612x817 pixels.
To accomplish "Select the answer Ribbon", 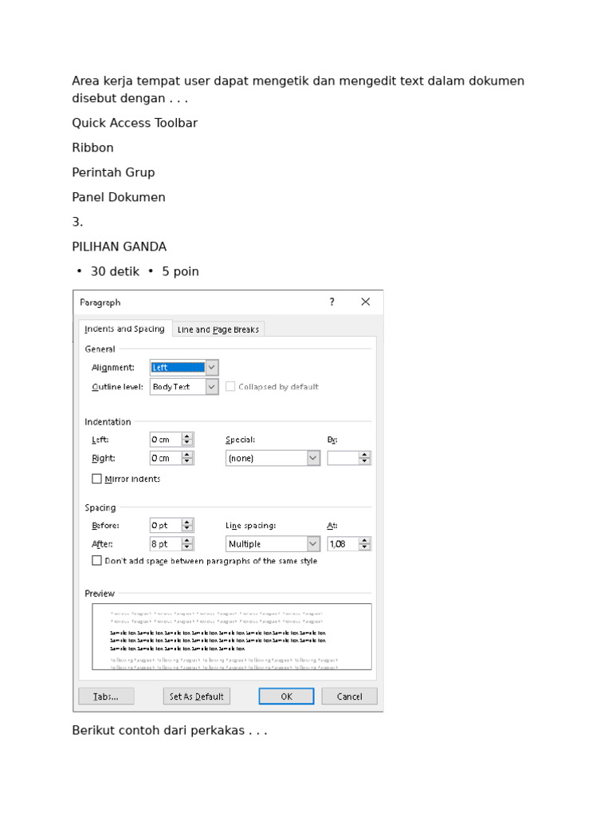I will coord(92,148).
